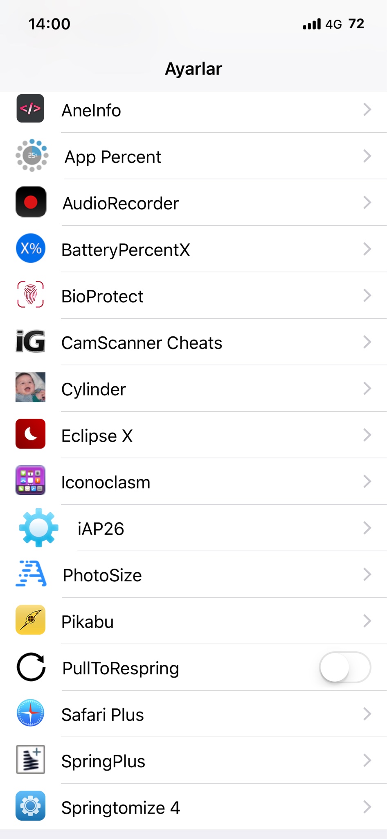This screenshot has width=387, height=839.
Task: Tap the AudioRecorder label
Action: tap(121, 204)
